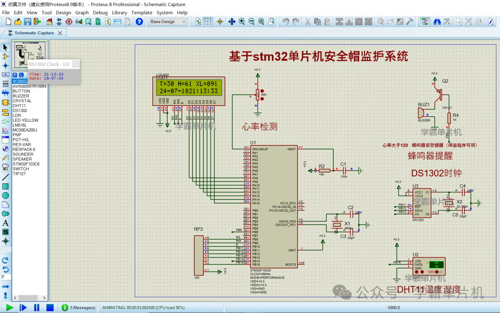Click the X-Mirror horizontal flip icon
500x313 pixels.
pos(6,287)
